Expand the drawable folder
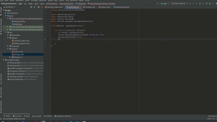 point(8,35)
